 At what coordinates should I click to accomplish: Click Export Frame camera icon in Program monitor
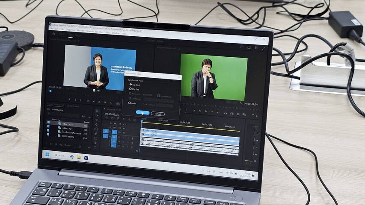pos(238,114)
